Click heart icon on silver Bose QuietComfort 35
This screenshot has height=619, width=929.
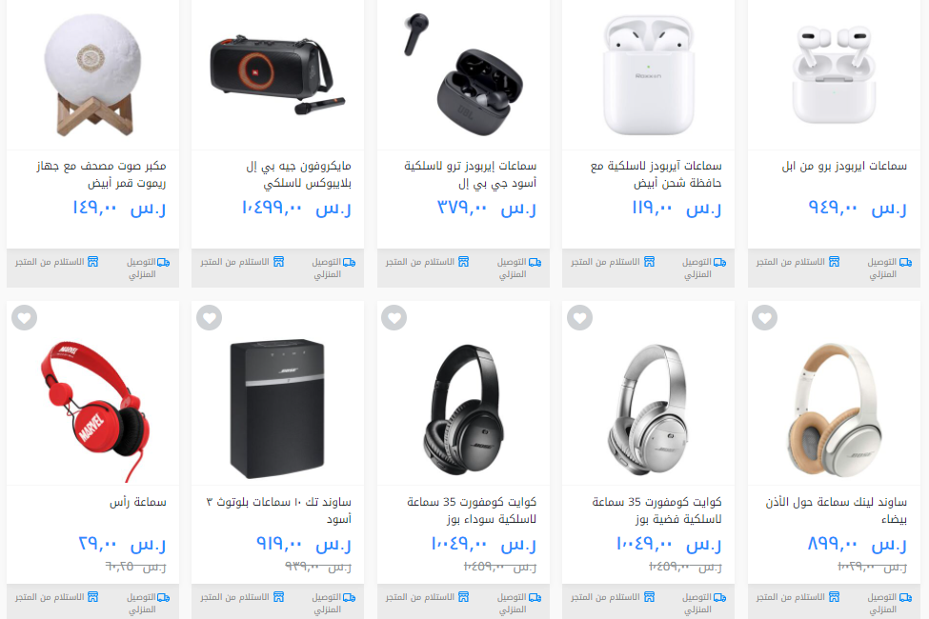pos(579,318)
